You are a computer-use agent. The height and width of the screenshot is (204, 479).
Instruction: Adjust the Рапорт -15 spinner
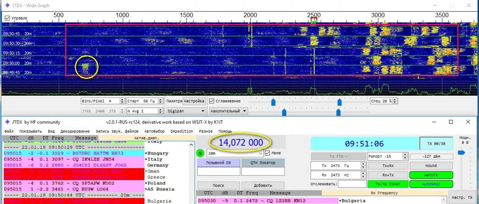pos(405,156)
